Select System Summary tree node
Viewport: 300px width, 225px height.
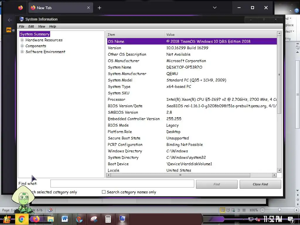coord(35,34)
